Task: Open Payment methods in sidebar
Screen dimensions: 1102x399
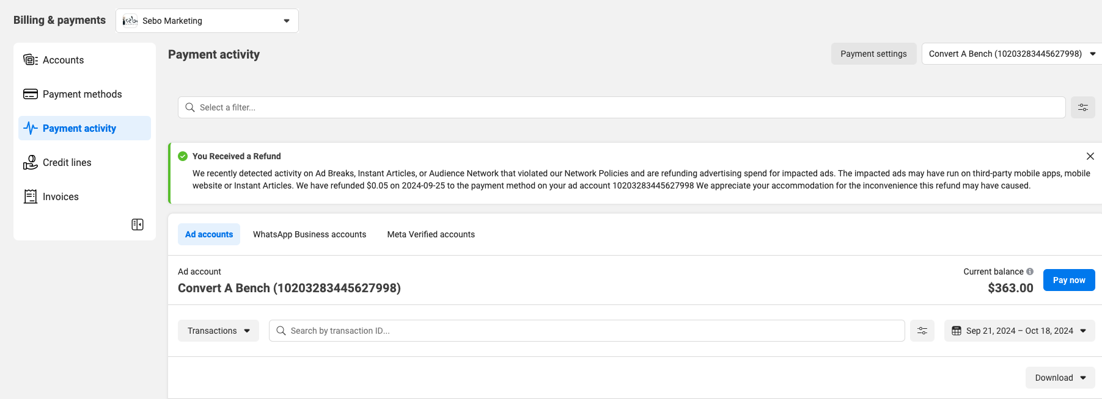Action: click(x=84, y=94)
